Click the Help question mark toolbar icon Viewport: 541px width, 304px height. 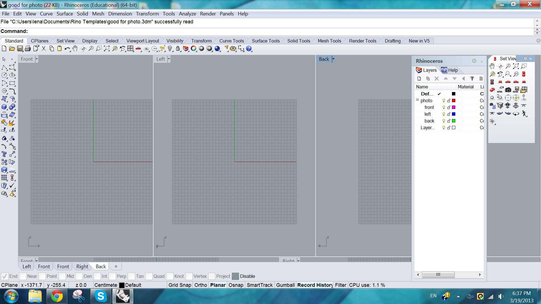pos(249,49)
